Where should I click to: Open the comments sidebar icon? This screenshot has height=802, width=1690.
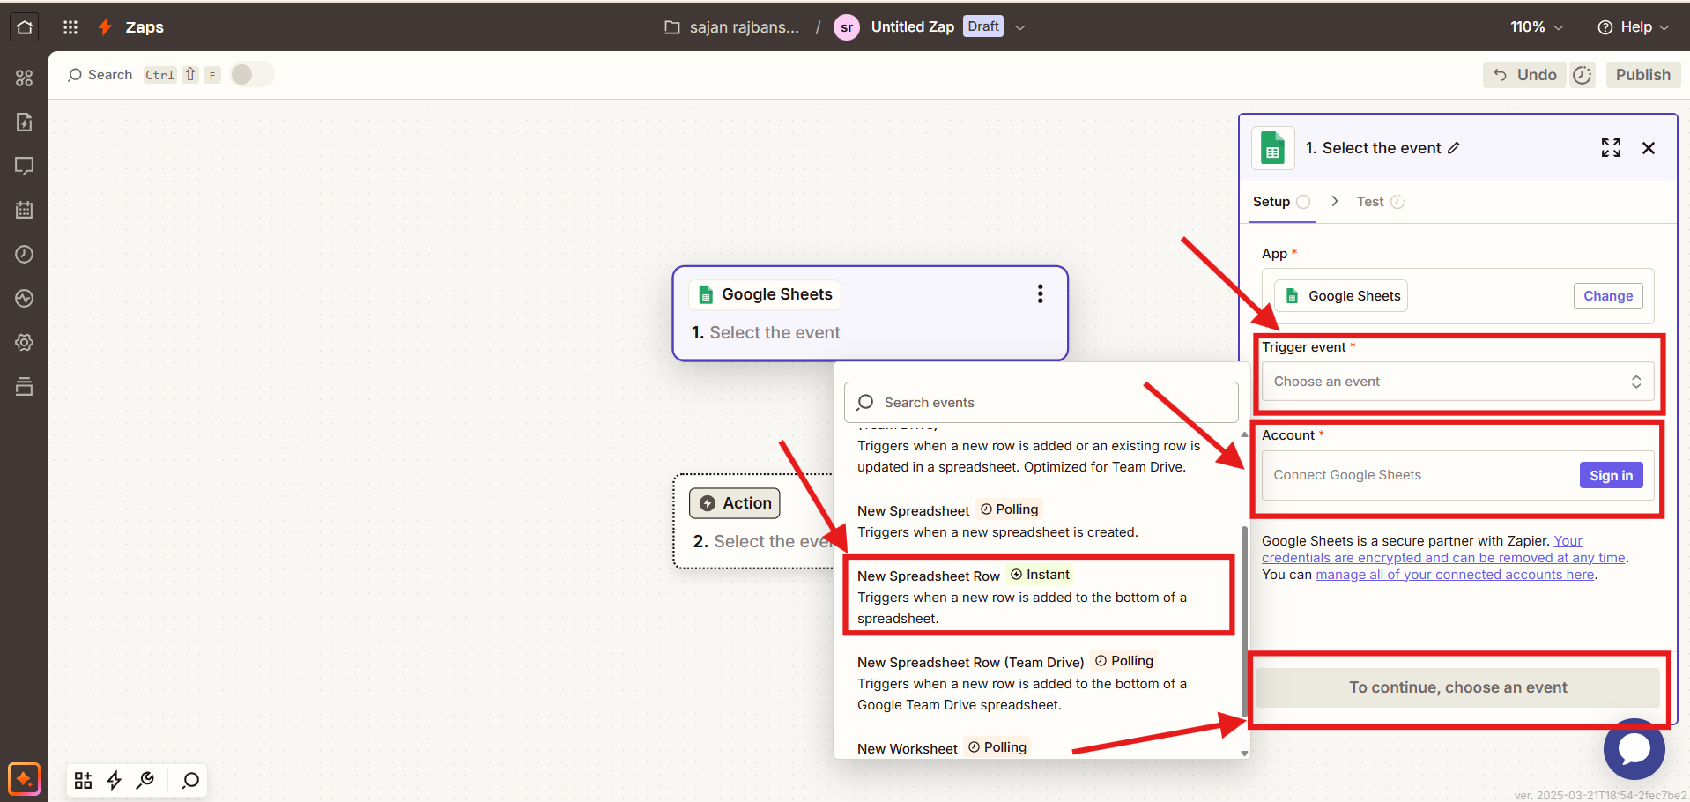coord(25,166)
